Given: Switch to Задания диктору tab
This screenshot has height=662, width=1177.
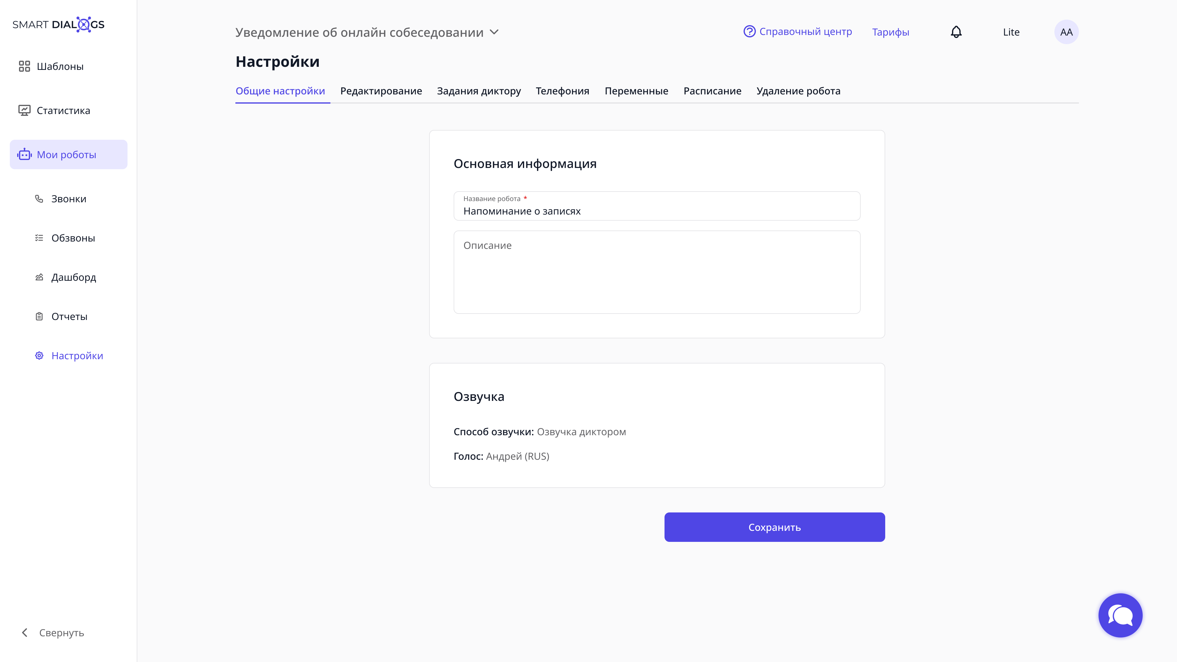Looking at the screenshot, I should 479,91.
